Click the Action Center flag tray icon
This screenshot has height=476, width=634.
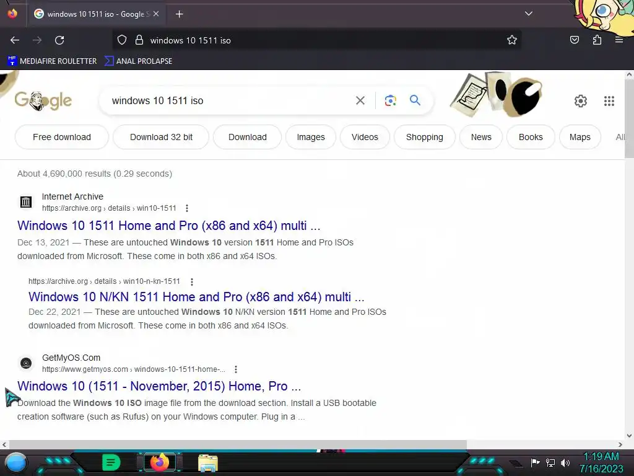(535, 462)
